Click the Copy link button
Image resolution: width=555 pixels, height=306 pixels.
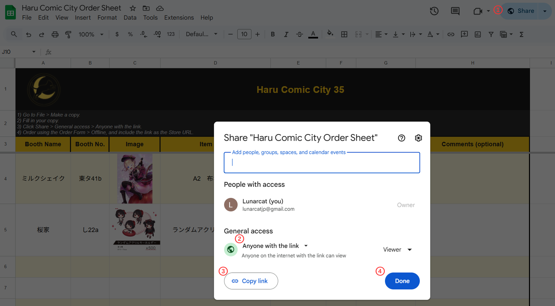pos(251,281)
